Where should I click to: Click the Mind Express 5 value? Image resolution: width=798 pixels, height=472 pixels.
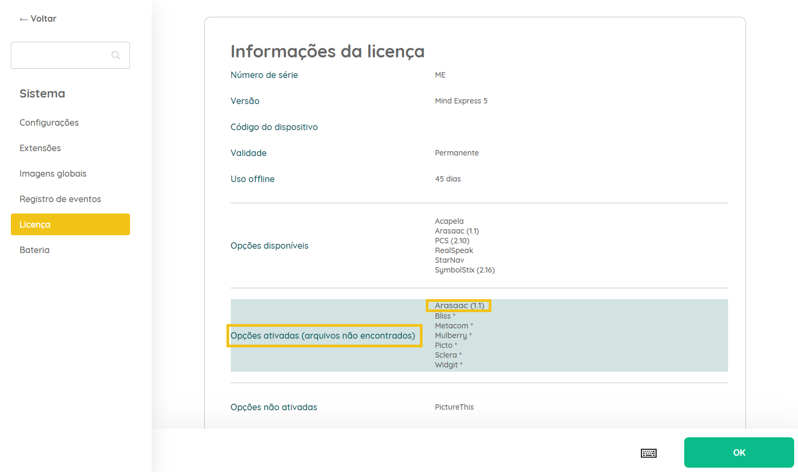pyautogui.click(x=461, y=101)
